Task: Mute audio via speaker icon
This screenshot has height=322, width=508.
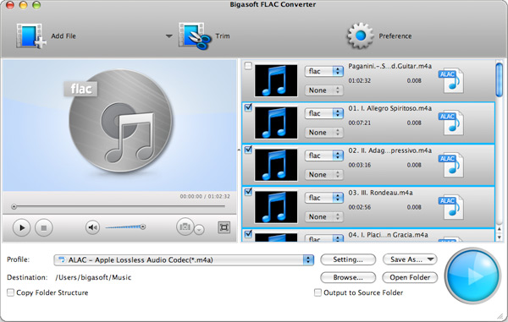Action: (x=92, y=227)
